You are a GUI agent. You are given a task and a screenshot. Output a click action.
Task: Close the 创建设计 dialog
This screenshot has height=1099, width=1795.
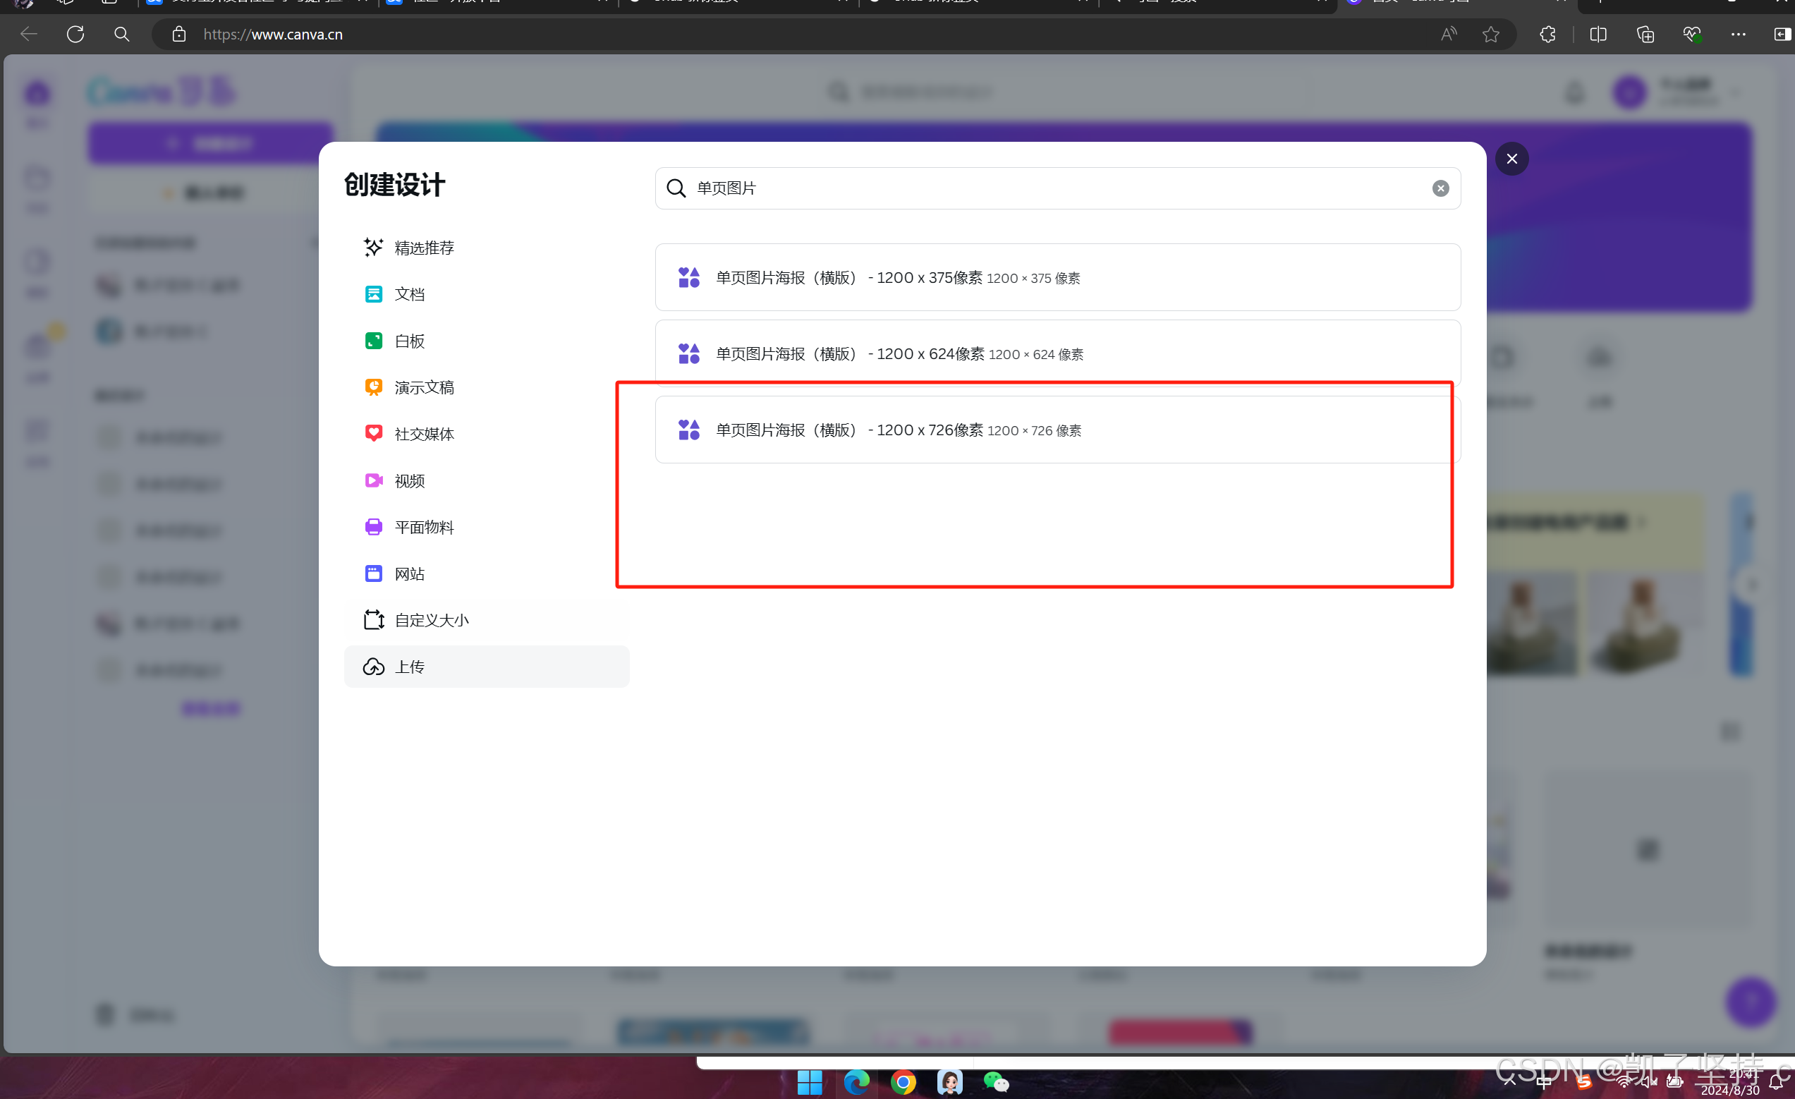[1511, 159]
